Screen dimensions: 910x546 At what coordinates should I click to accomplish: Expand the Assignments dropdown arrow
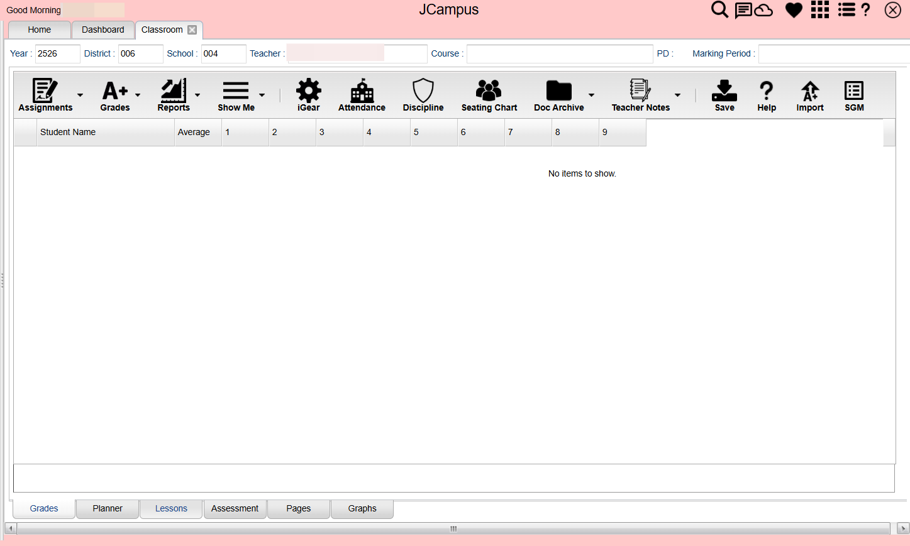(x=80, y=95)
